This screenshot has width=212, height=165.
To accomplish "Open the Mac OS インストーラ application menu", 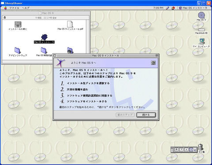I will pos(193,8).
